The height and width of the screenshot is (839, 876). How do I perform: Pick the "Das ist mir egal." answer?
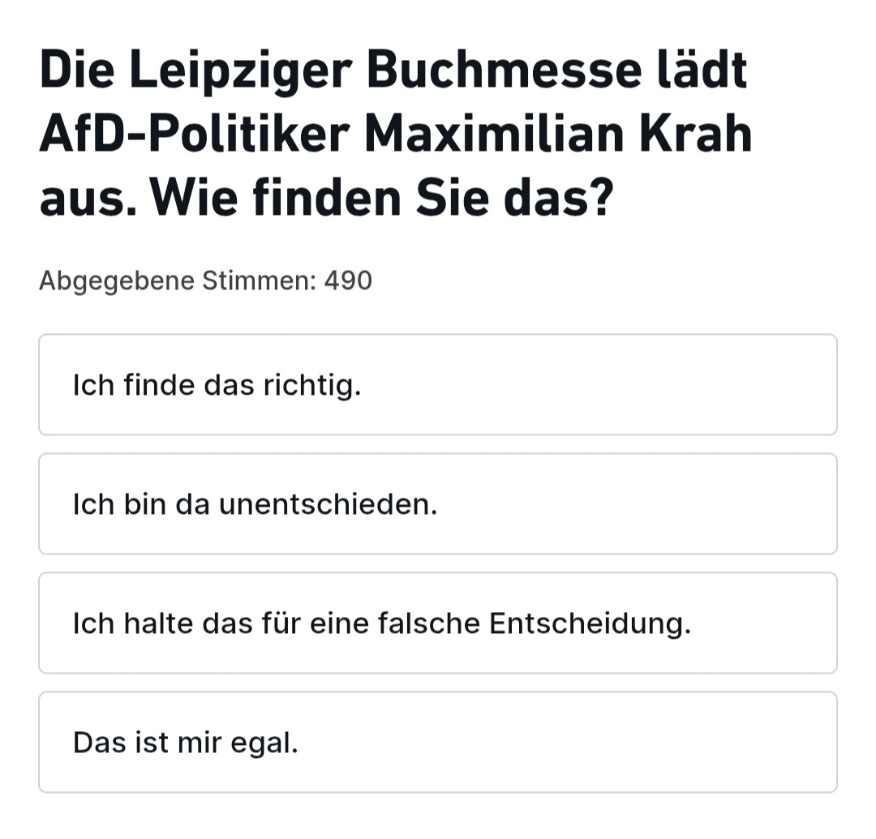click(x=437, y=743)
